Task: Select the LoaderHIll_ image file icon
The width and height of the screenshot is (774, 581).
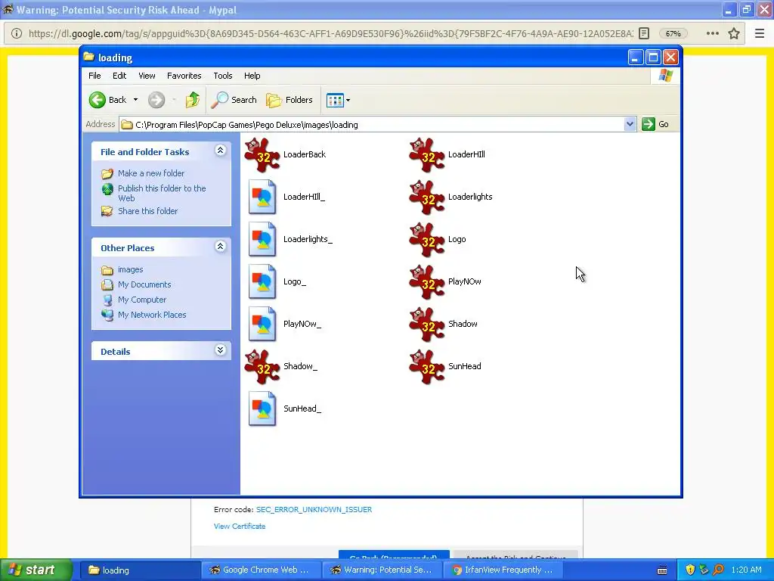Action: coord(262,197)
